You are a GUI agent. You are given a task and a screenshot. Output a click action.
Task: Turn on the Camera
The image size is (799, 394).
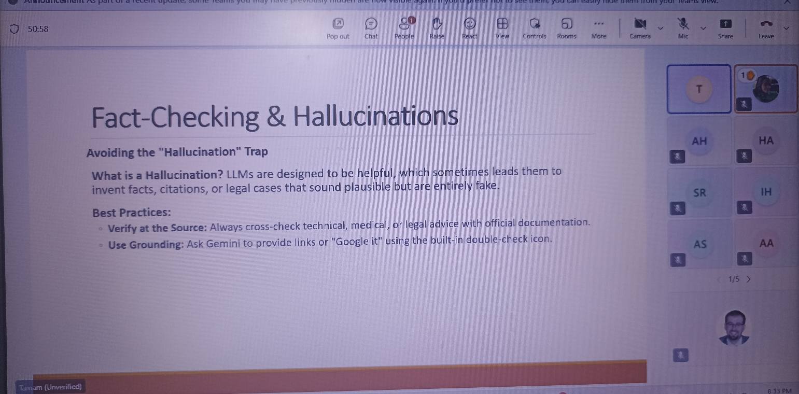640,27
